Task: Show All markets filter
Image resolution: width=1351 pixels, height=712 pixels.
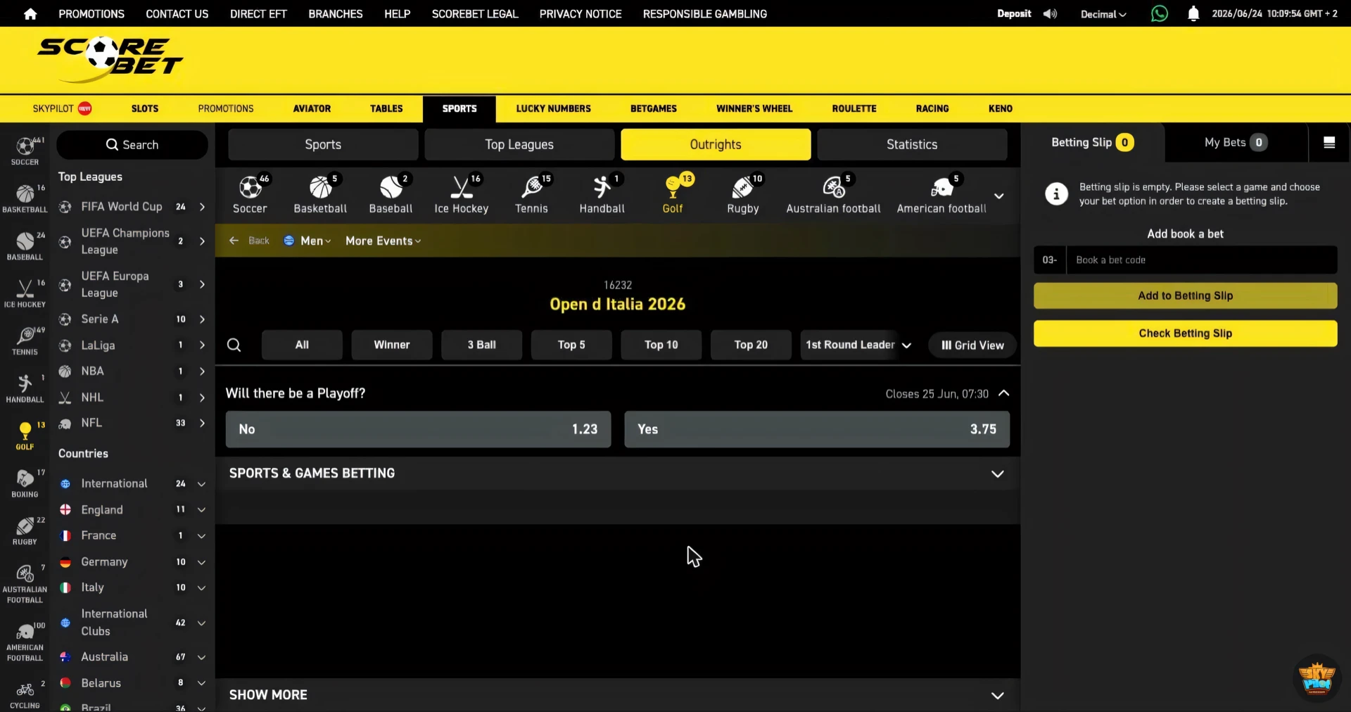Action: 302,345
